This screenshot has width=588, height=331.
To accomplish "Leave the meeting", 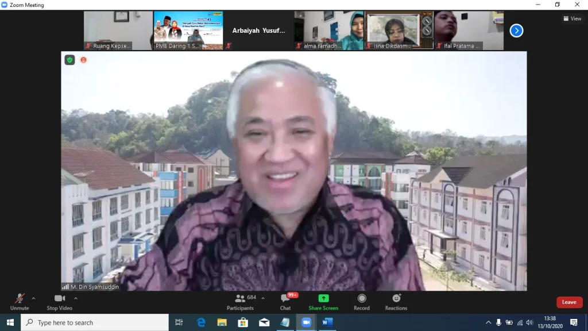I will tap(569, 302).
